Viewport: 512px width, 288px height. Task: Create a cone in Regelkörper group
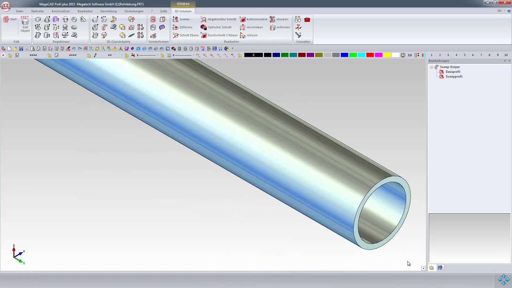[x=47, y=19]
